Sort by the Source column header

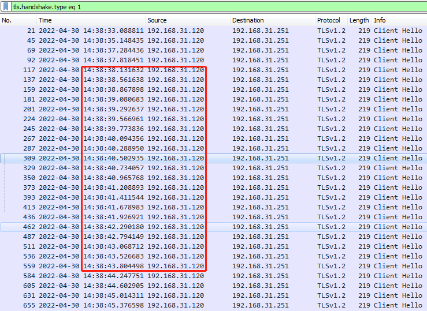pos(188,20)
